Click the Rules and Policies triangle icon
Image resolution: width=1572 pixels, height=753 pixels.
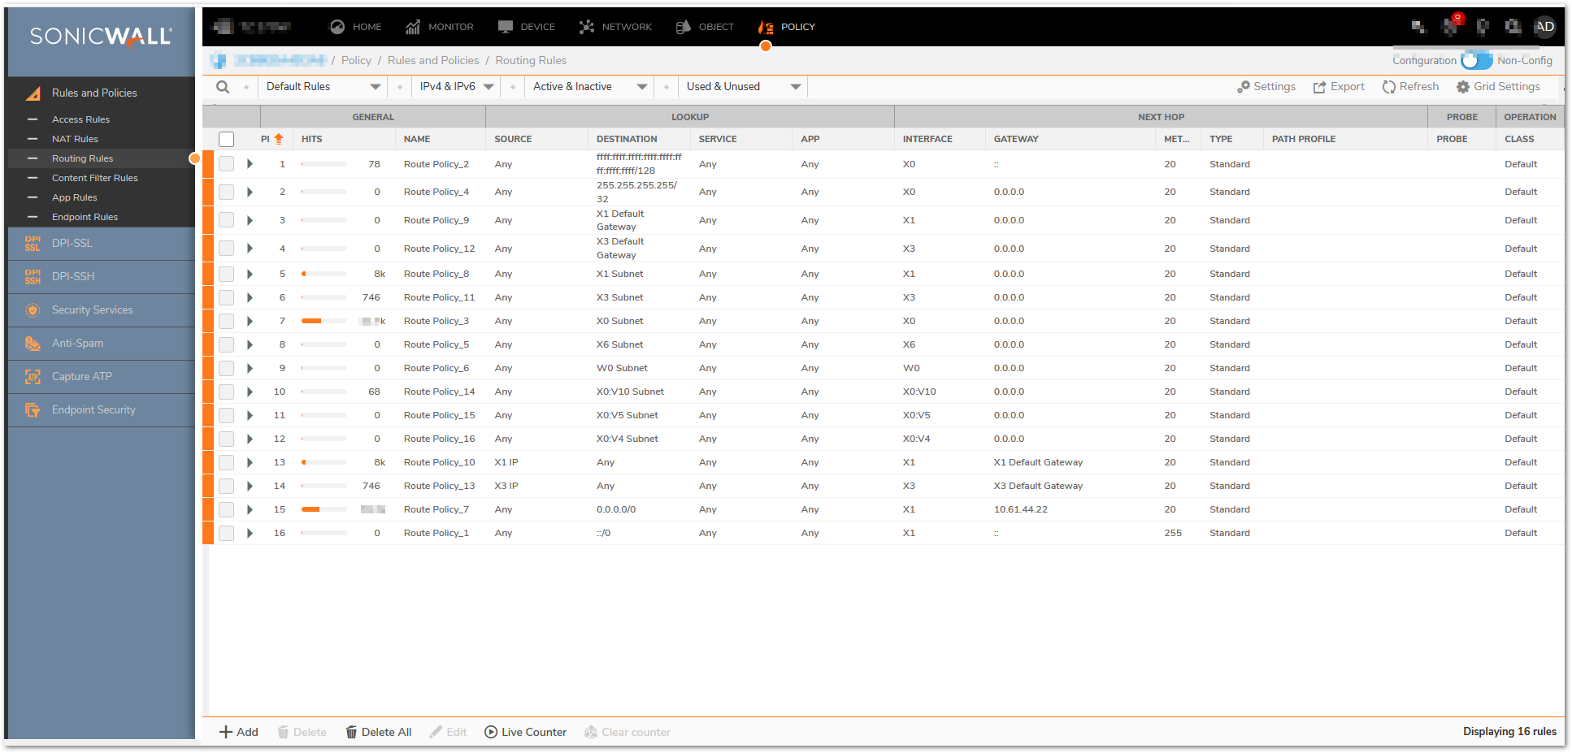point(33,93)
